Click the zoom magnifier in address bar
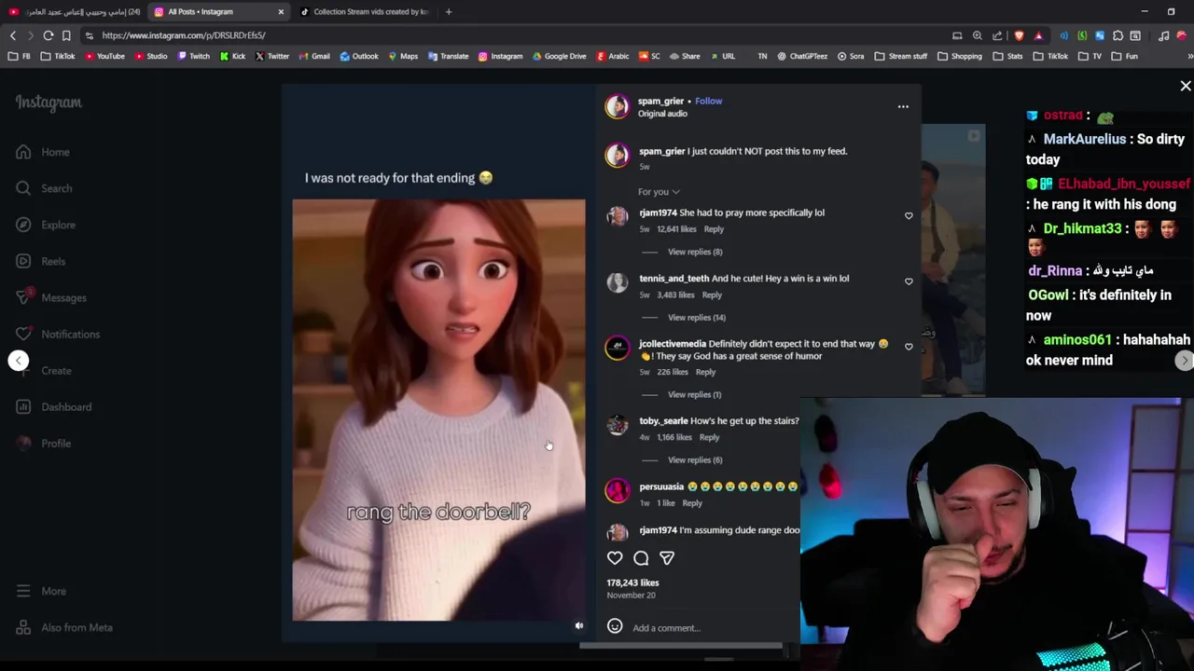Image resolution: width=1194 pixels, height=671 pixels. (x=977, y=35)
